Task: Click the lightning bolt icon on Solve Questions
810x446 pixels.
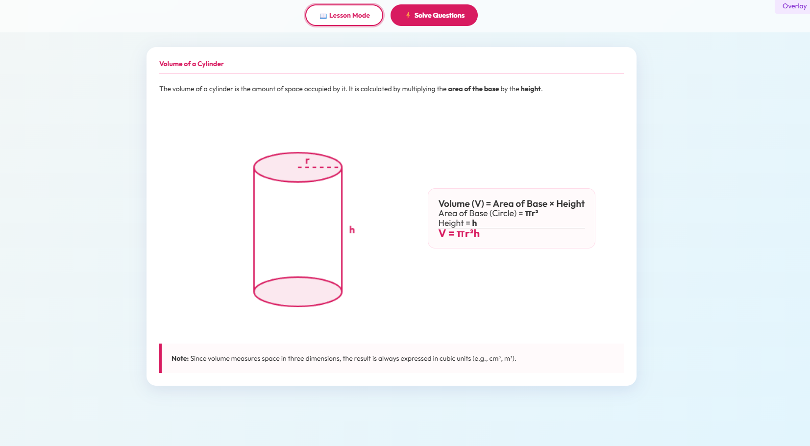Action: 408,15
